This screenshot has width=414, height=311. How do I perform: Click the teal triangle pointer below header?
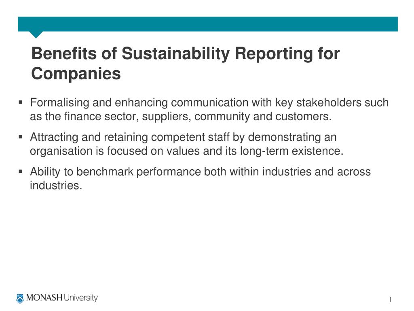[x=36, y=35]
